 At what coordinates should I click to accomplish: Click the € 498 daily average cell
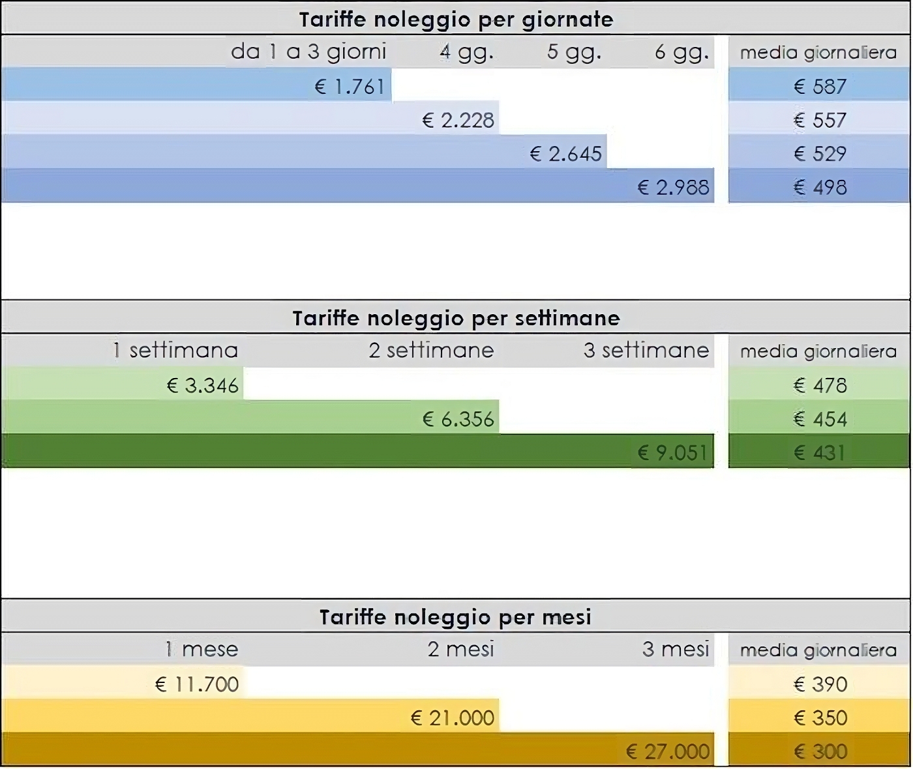click(x=819, y=188)
